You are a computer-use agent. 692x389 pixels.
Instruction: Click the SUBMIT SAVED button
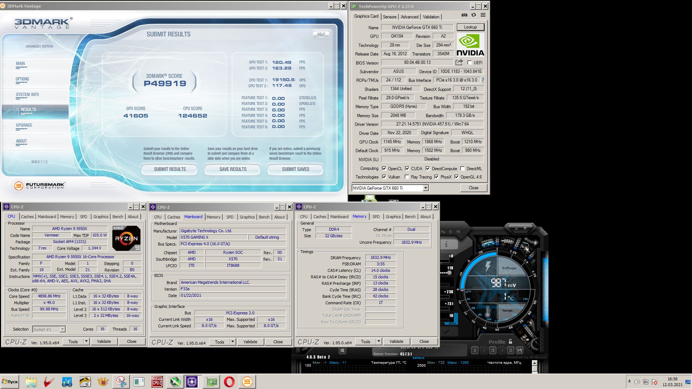(x=295, y=169)
